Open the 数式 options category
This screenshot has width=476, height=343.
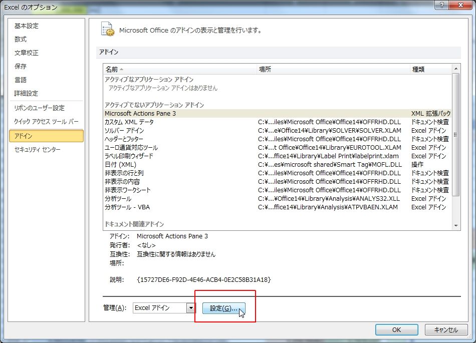[x=21, y=39]
